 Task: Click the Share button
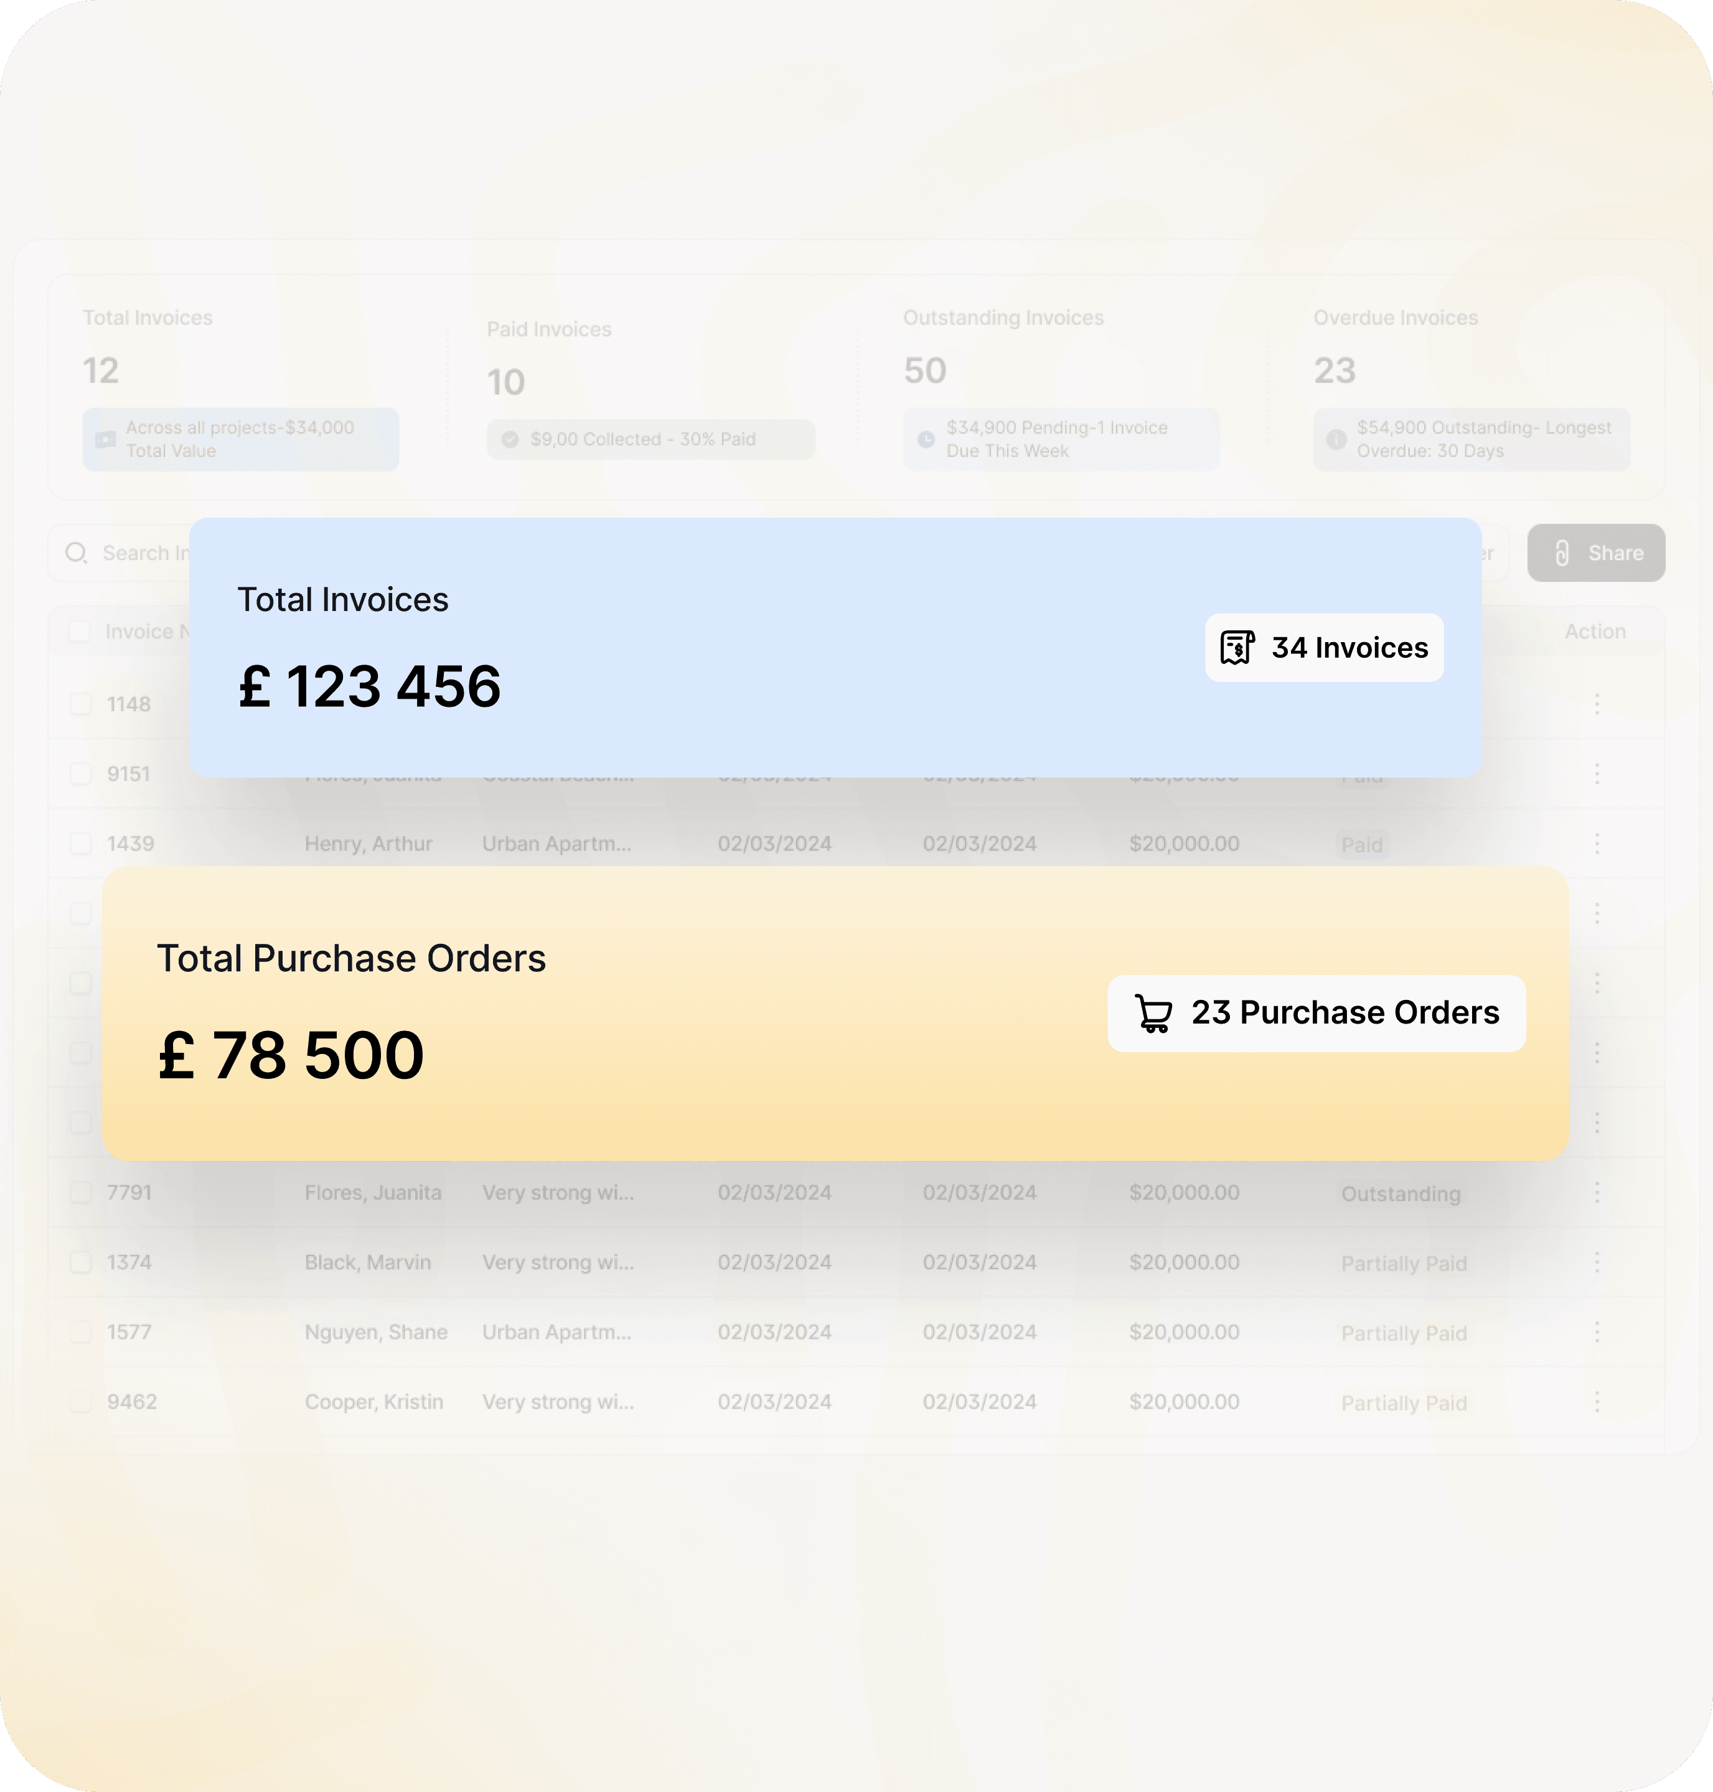[1596, 553]
